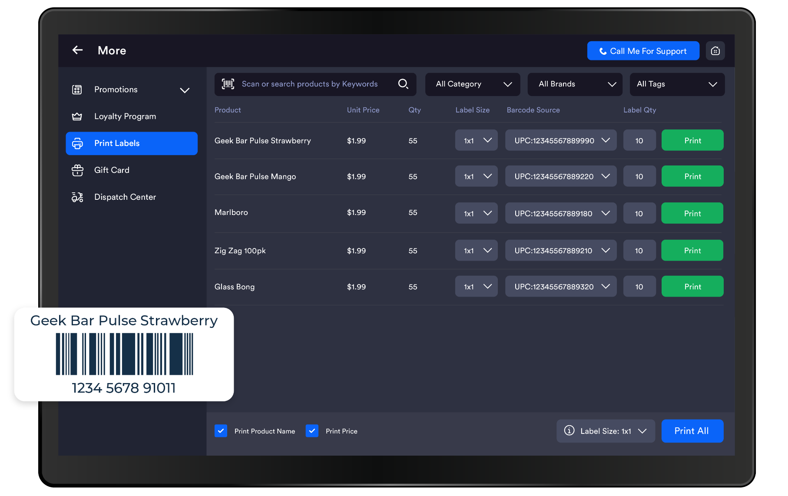Click the Promotions sidebar icon
Viewport: 788px width, 496px height.
77,89
